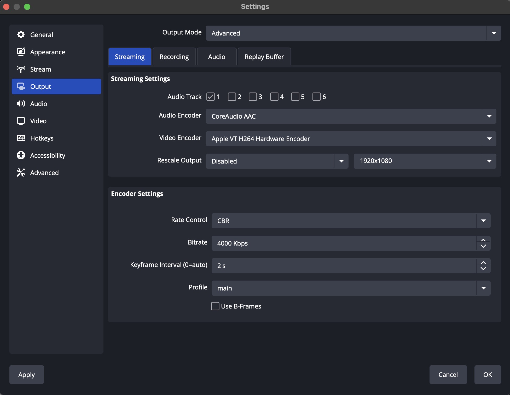The width and height of the screenshot is (510, 395).
Task: Switch to the Replay Buffer tab
Action: (264, 57)
